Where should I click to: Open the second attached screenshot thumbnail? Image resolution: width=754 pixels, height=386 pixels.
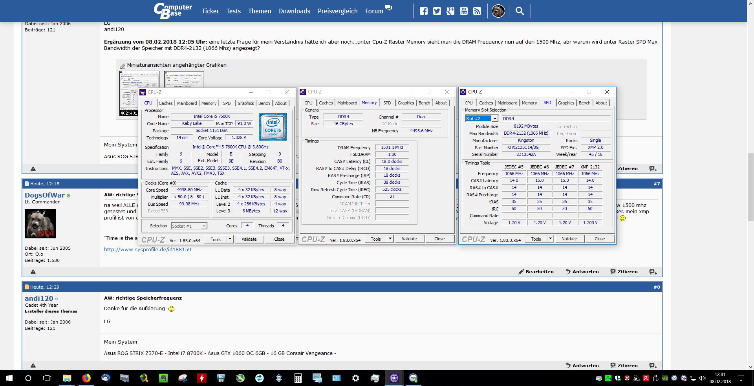184,79
